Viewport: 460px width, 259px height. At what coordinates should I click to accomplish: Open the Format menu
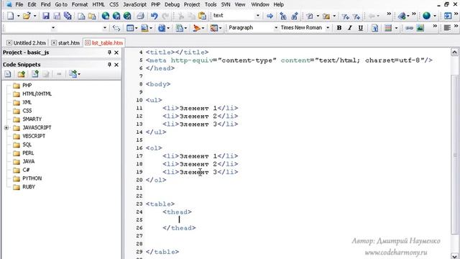[80, 4]
